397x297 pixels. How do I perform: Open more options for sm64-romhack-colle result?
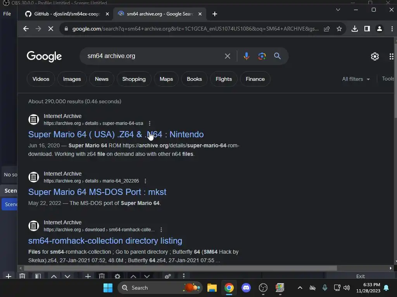coord(161,230)
